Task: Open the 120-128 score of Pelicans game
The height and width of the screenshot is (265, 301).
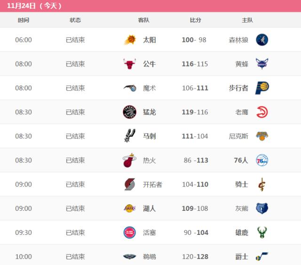Action: tap(195, 257)
